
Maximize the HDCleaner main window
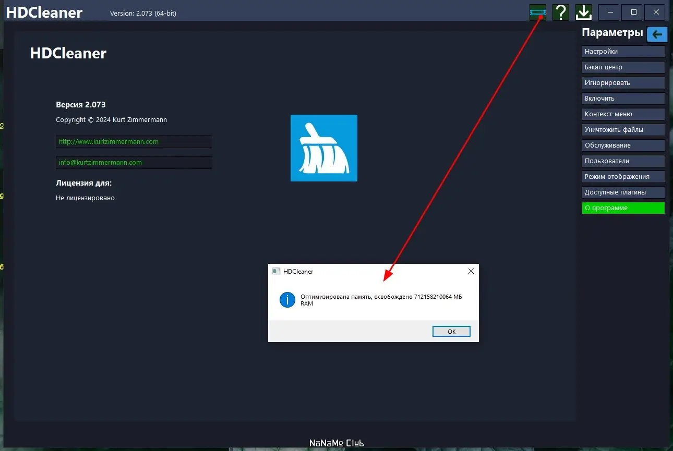pos(632,13)
